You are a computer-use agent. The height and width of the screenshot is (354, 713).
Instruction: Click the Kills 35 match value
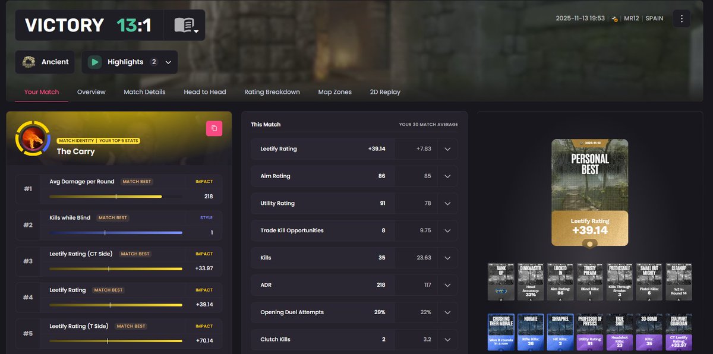[x=382, y=258]
